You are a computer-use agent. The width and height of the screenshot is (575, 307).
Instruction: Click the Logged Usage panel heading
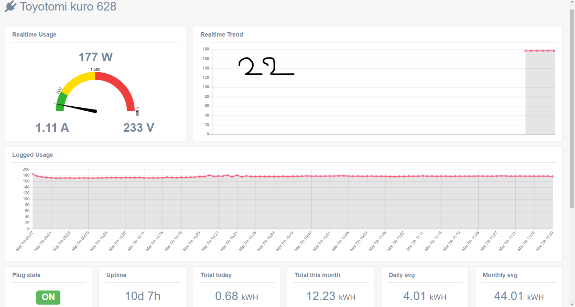click(x=33, y=155)
